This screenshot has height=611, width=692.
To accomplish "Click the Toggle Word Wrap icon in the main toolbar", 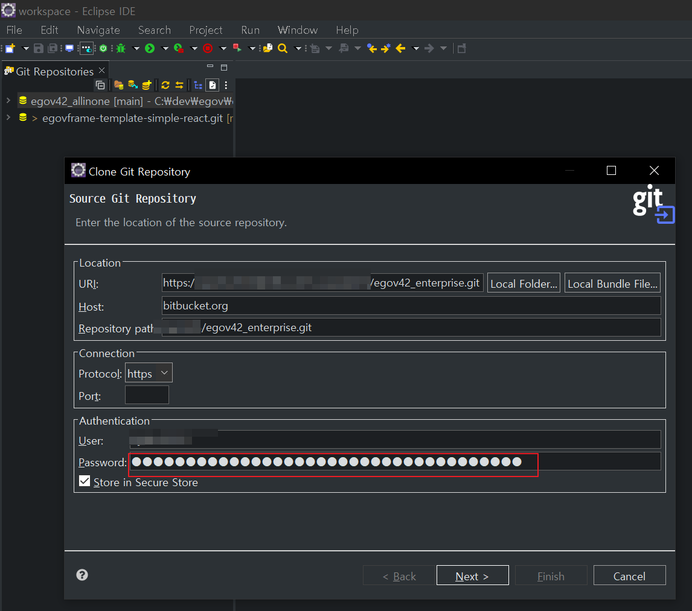I will [x=87, y=48].
